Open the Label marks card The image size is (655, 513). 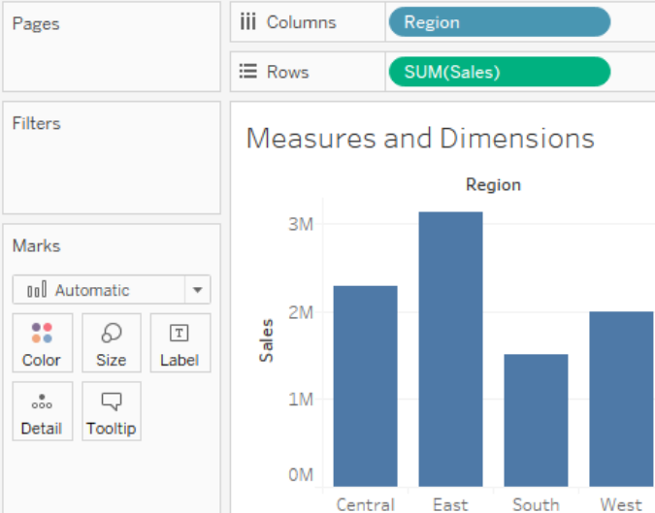[180, 342]
